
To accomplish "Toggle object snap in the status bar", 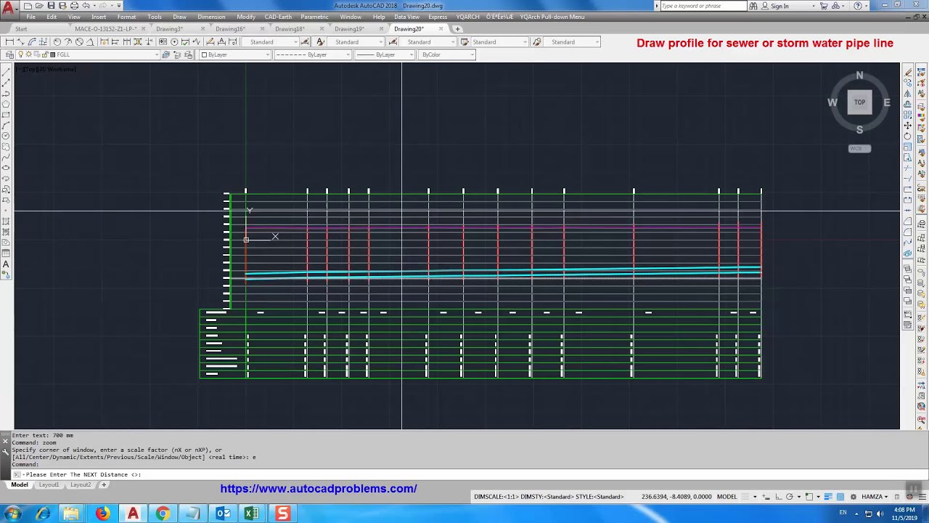I will (809, 497).
